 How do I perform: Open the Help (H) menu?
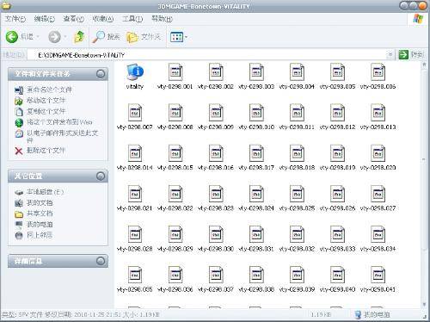[x=162, y=19]
